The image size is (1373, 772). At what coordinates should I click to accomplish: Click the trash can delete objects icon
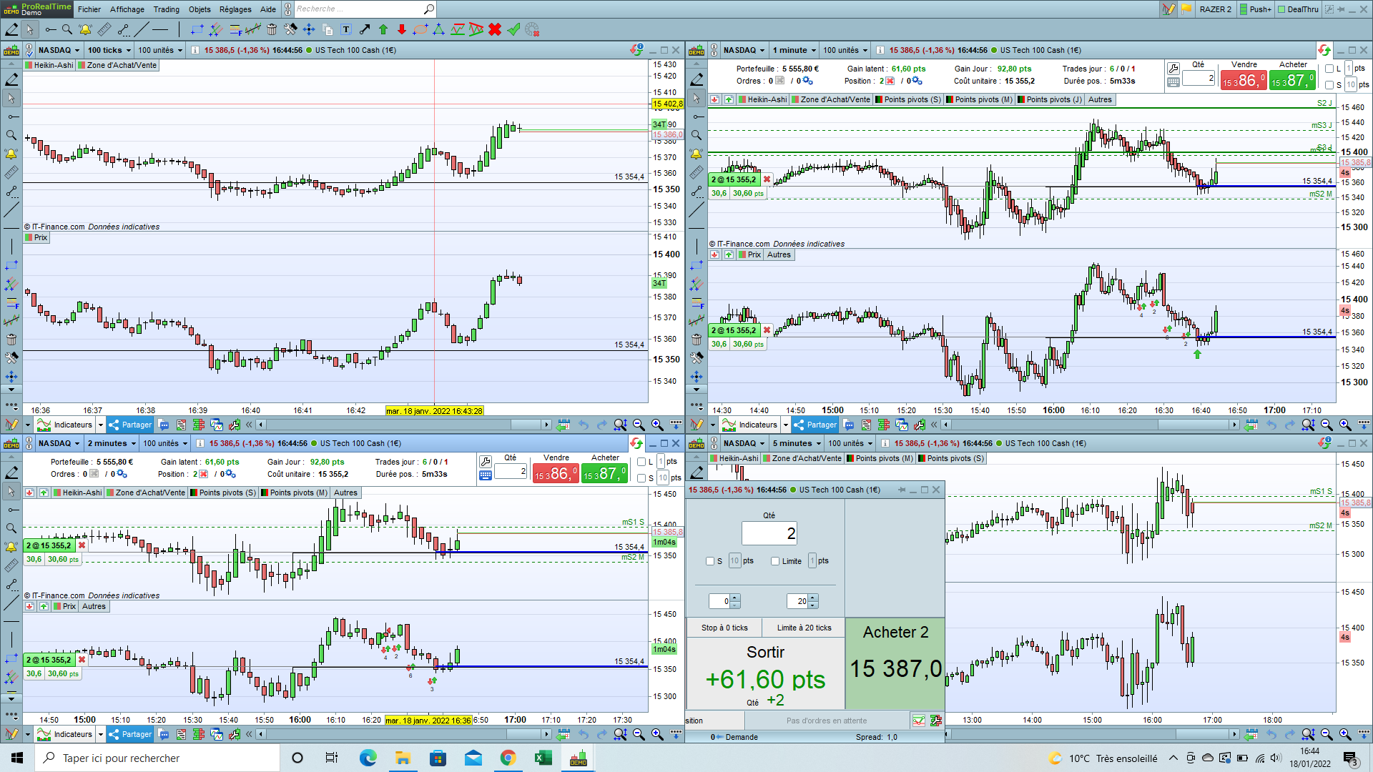pos(272,29)
